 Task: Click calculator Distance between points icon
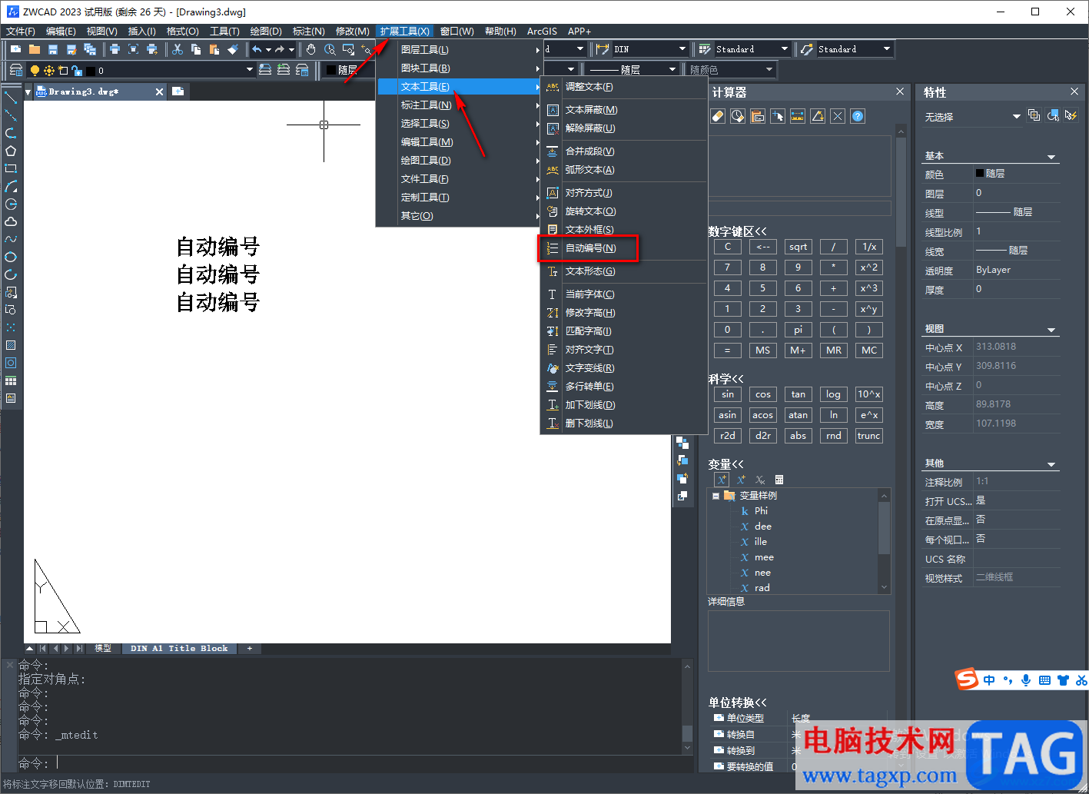click(x=798, y=116)
